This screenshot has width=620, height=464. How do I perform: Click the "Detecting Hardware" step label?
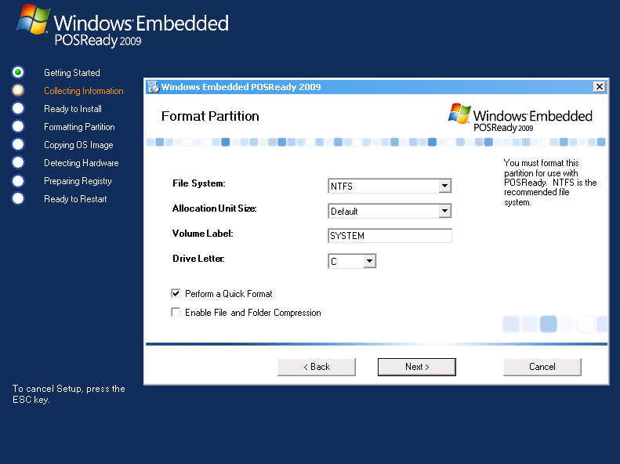coord(81,163)
